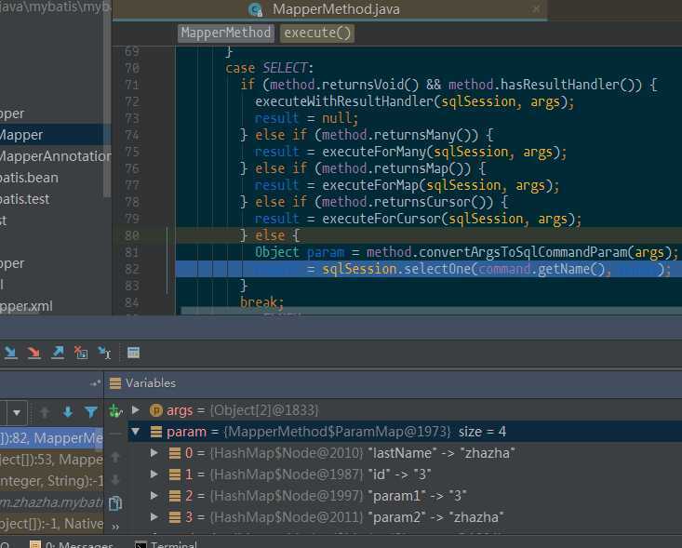Click the New Watch plus icon

click(x=115, y=410)
